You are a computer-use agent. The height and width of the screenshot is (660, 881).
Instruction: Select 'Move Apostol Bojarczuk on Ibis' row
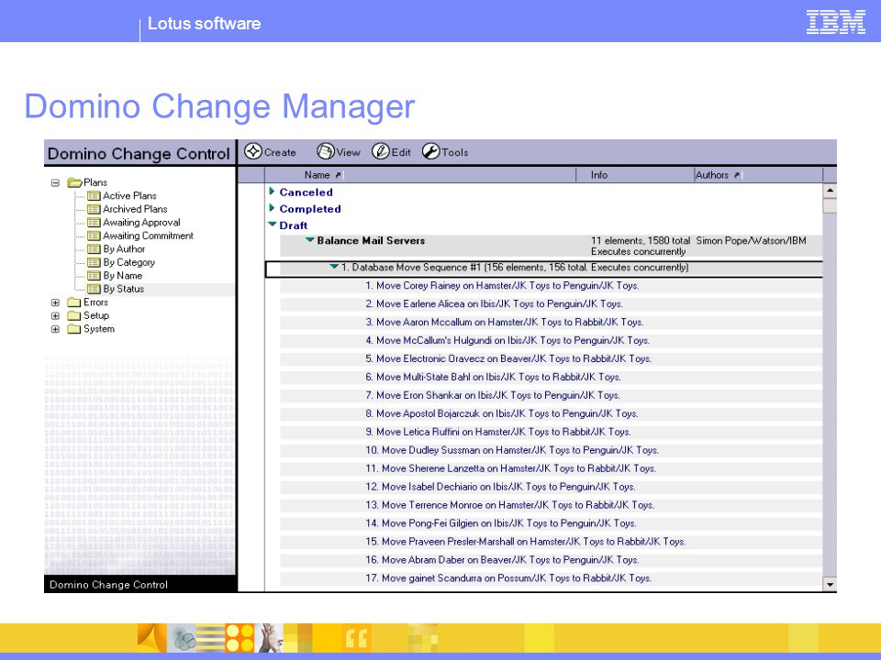click(551, 413)
